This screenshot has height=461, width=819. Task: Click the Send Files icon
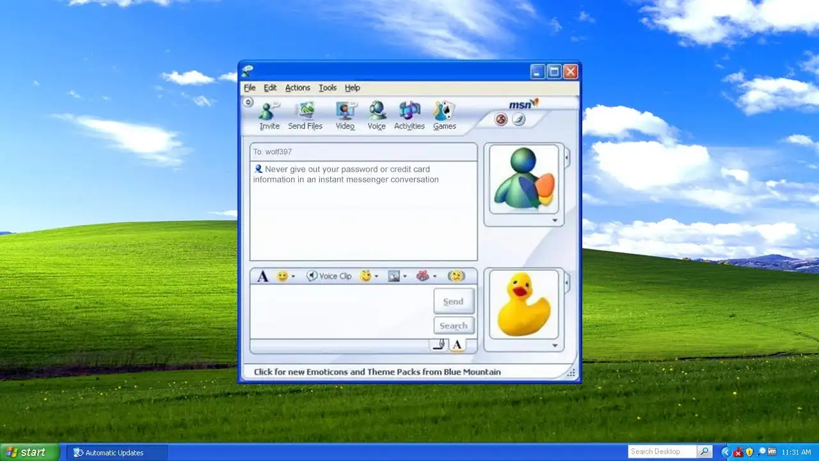point(305,116)
